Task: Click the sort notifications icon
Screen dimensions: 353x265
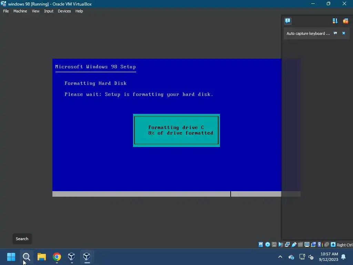Action: click(x=335, y=21)
